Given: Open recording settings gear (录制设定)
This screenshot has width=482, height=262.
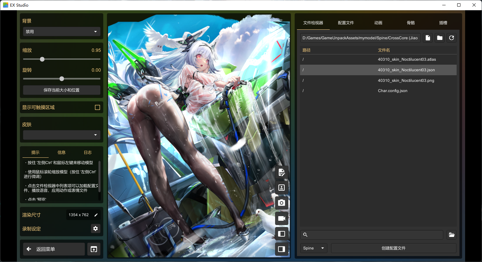Looking at the screenshot, I should (96, 229).
